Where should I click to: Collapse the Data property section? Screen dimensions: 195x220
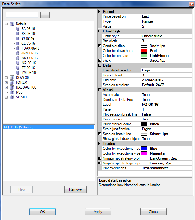(100, 65)
